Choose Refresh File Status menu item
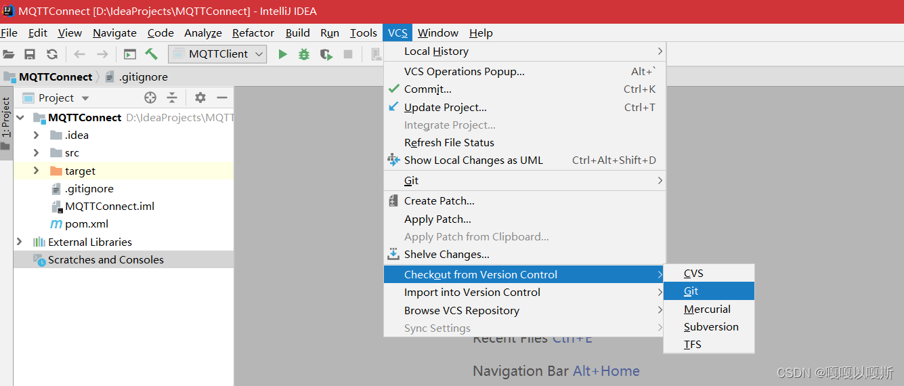Viewport: 904px width, 386px height. [525, 143]
